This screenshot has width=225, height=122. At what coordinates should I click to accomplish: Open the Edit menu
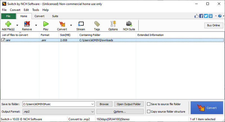pos(26,10)
